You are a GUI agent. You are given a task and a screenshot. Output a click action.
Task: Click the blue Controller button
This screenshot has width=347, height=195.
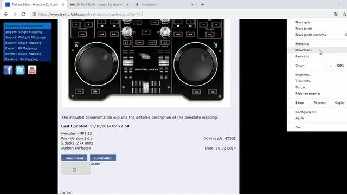click(x=103, y=158)
